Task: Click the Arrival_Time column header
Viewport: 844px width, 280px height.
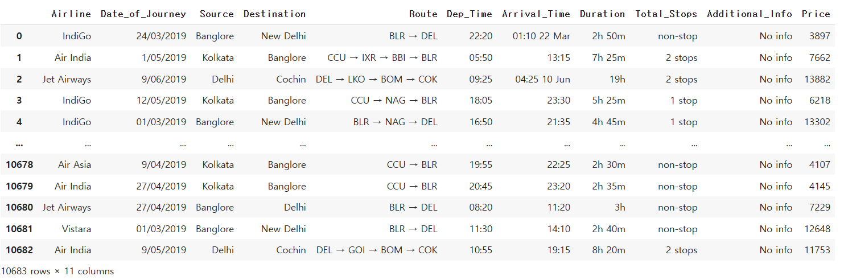Action: [x=536, y=14]
